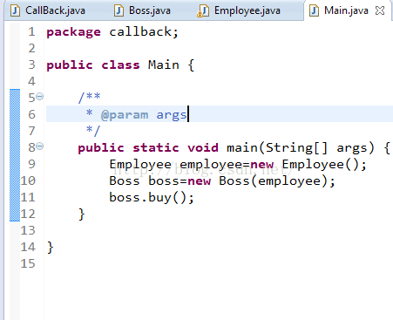Image resolution: width=393 pixels, height=320 pixels.
Task: Click the Boss.java file icon
Action: [119, 11]
